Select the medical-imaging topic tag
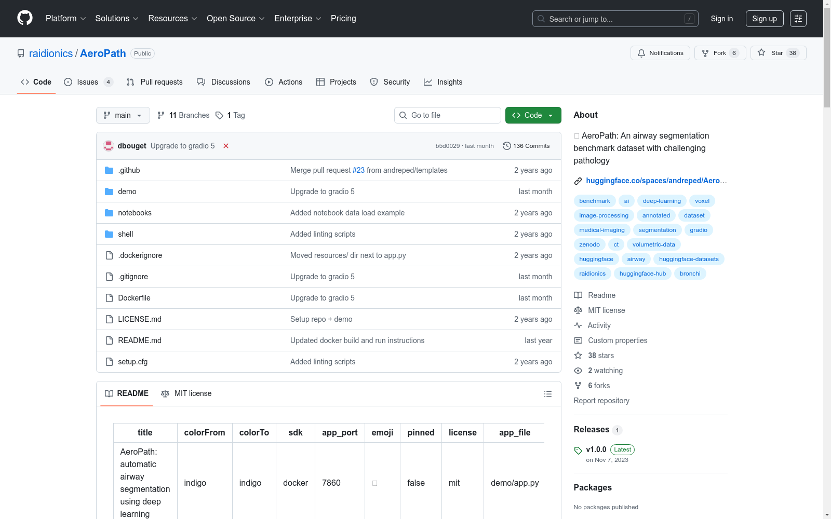831x519 pixels. (602, 230)
